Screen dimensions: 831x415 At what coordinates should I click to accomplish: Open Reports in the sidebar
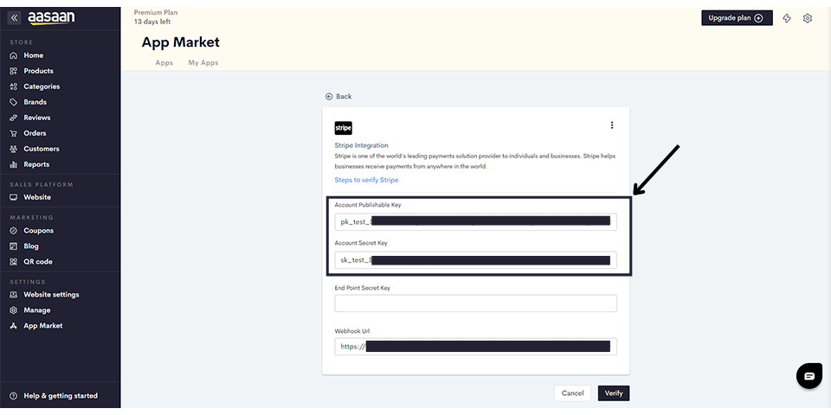(x=36, y=164)
